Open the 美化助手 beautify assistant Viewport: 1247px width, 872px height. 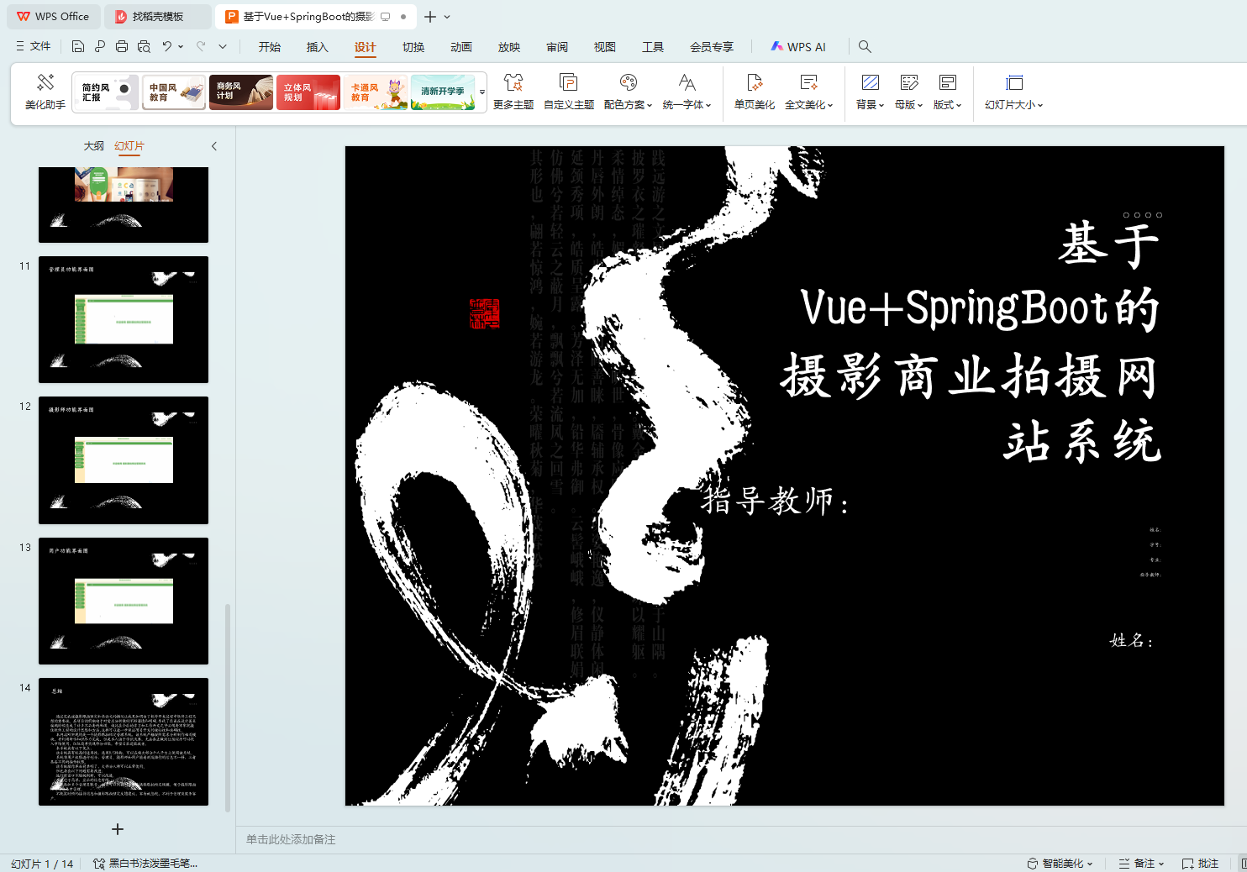45,92
